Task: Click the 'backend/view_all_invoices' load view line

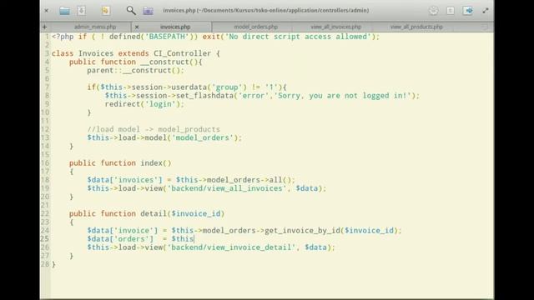Action: [x=206, y=188]
